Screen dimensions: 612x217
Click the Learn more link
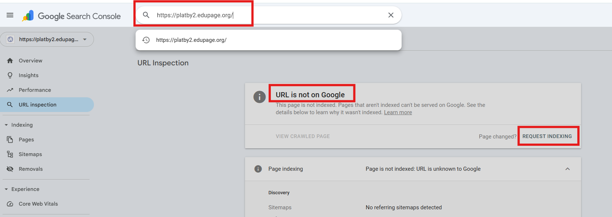pos(398,112)
